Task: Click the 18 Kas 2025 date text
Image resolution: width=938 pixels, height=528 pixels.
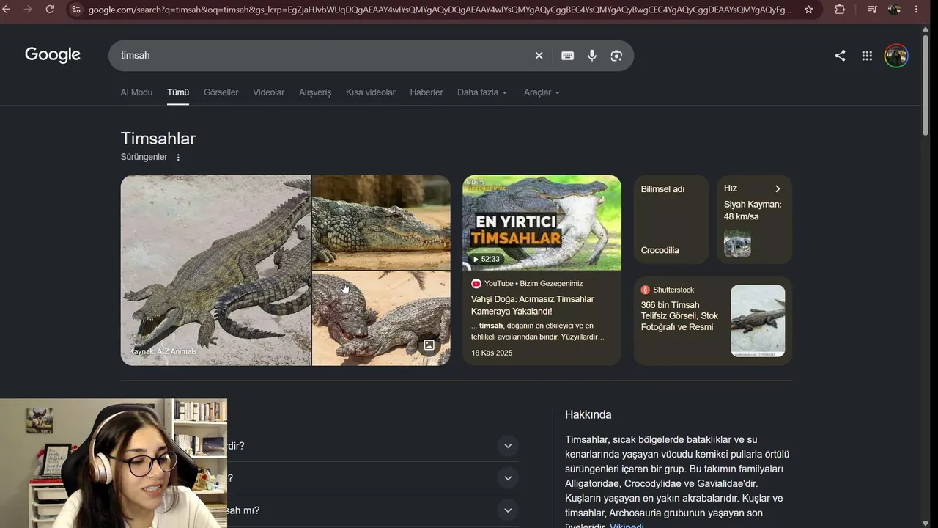Action: [x=492, y=353]
